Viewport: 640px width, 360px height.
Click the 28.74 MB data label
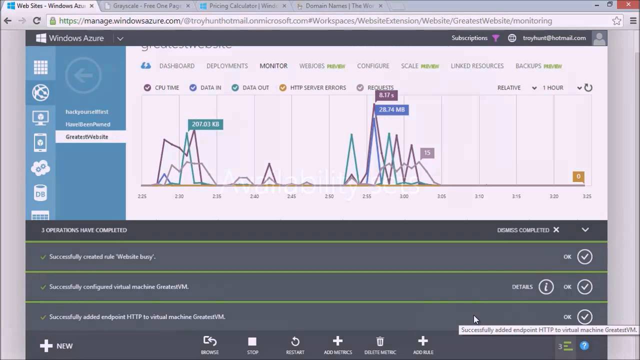coord(391,109)
